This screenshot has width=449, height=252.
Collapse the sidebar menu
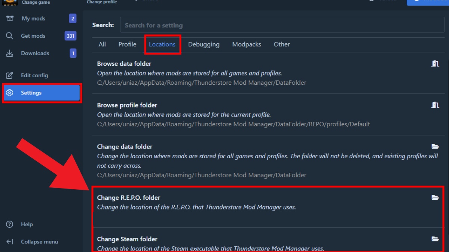[x=9, y=242]
